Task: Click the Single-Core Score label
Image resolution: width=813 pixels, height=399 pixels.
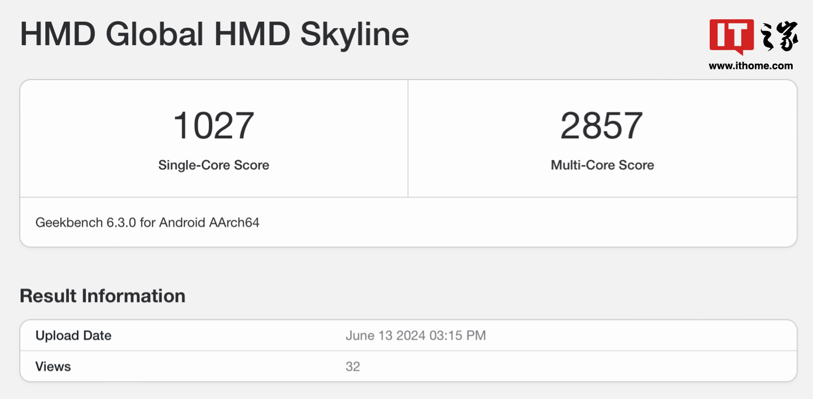Action: click(213, 165)
